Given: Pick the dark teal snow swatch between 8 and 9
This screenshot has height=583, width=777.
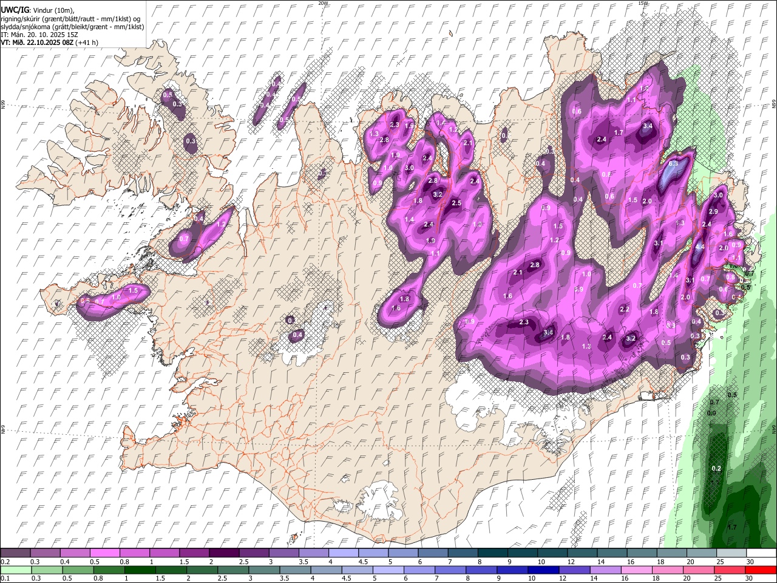Looking at the screenshot, I should [x=492, y=553].
